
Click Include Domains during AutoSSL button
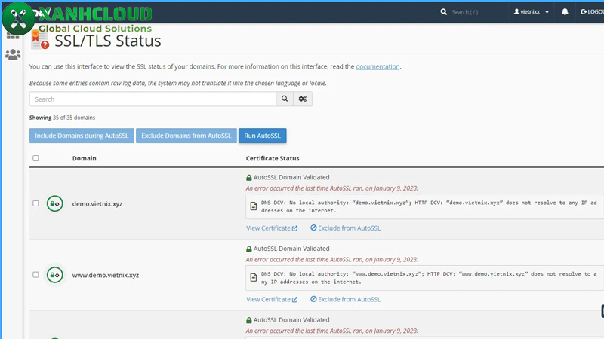[x=82, y=136]
